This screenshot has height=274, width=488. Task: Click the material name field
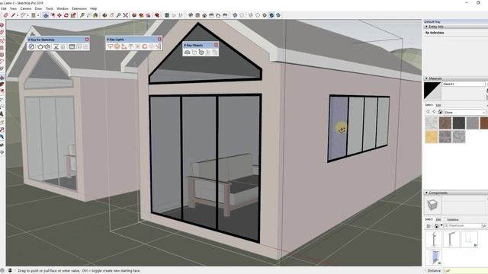tap(464, 84)
